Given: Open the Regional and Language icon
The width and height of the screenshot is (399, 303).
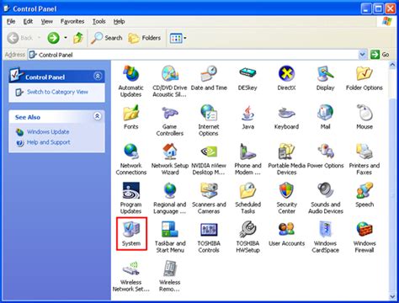Looking at the screenshot, I should tap(170, 199).
